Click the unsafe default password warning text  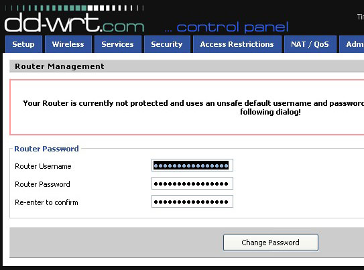[x=194, y=107]
